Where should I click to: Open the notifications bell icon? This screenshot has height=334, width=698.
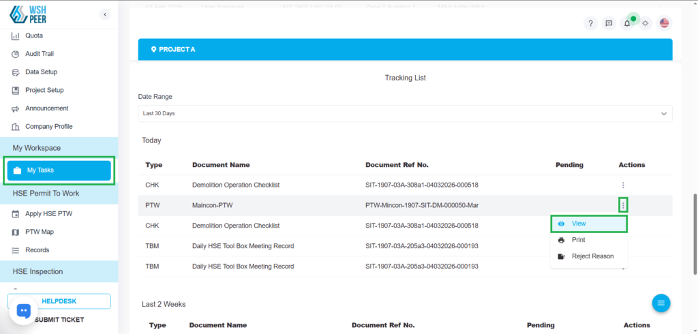tap(627, 23)
